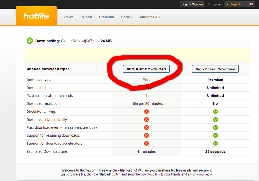
Task: Click green check for resuming downloads
Action: tap(215, 135)
